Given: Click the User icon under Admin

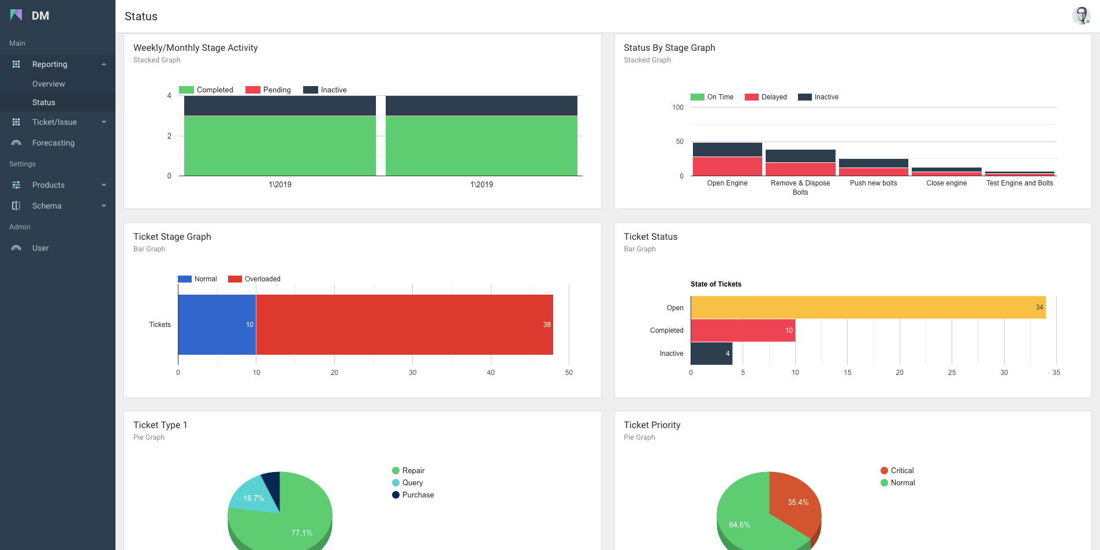Looking at the screenshot, I should [x=16, y=248].
